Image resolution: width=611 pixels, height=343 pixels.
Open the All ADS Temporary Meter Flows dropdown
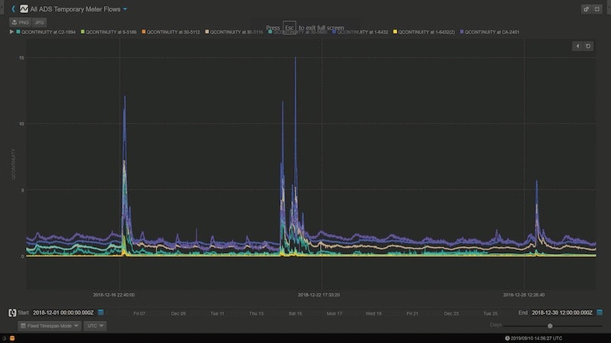point(125,9)
